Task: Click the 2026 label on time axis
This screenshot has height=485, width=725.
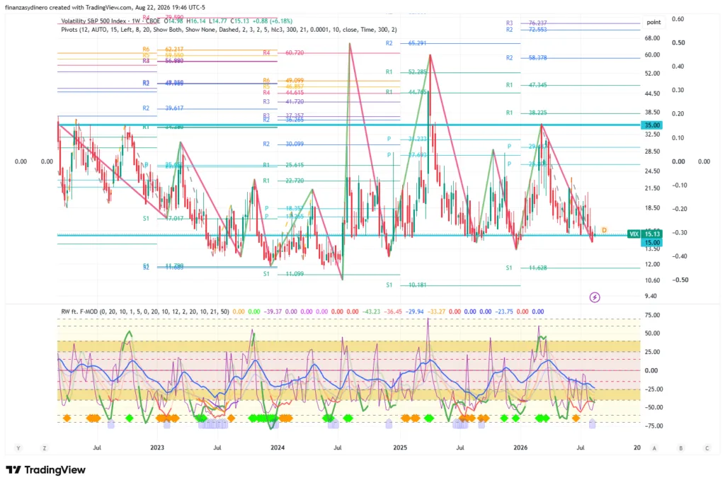Action: pyautogui.click(x=520, y=447)
